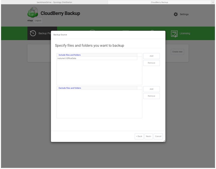216x169 pixels.
Task: Click the Backup Plans clock icon
Action: [33, 33]
